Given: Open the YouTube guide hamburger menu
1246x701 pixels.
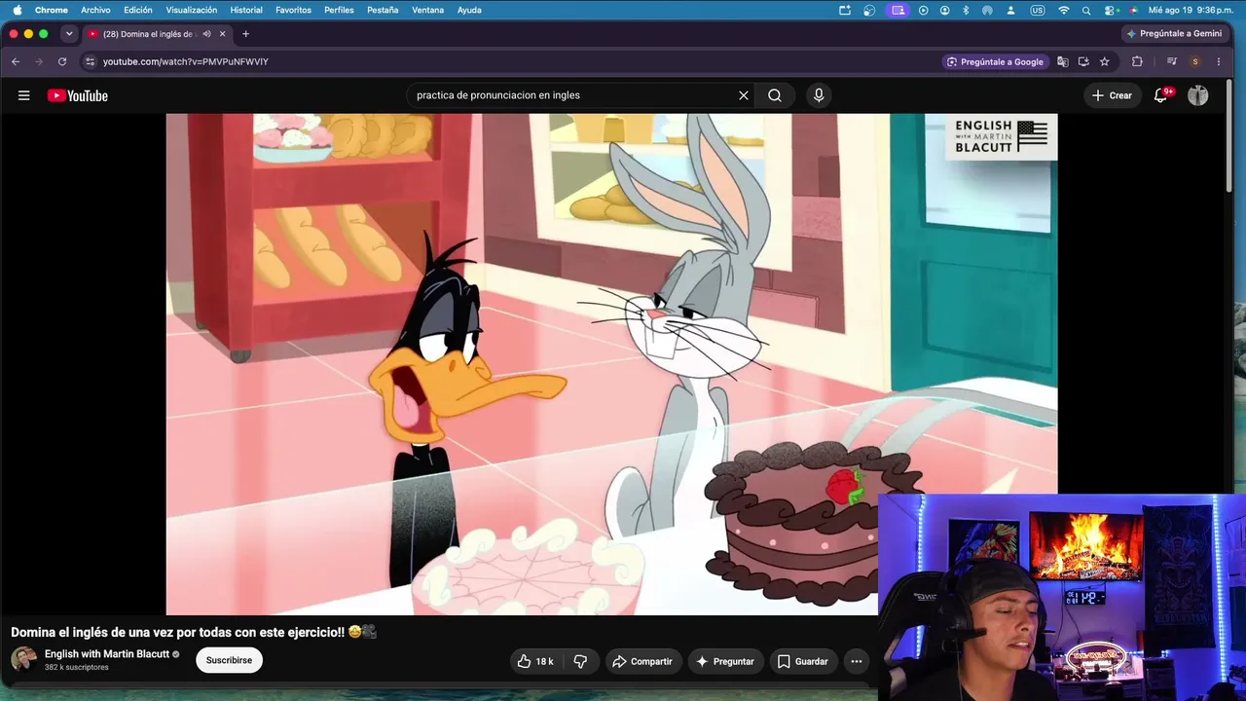Looking at the screenshot, I should [x=24, y=95].
